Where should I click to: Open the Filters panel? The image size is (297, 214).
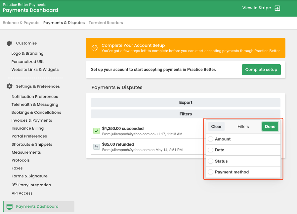click(x=186, y=114)
